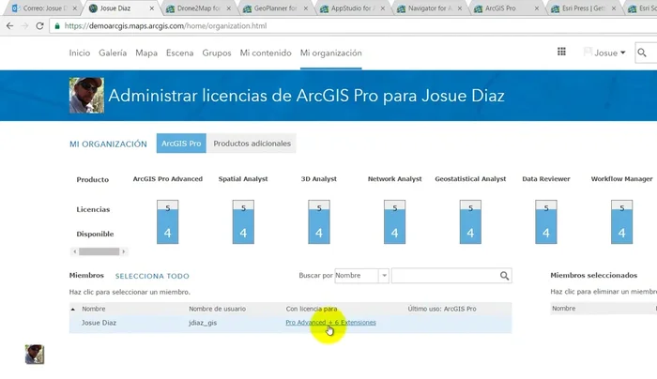Click jdiaz_gis username cell

(203, 323)
